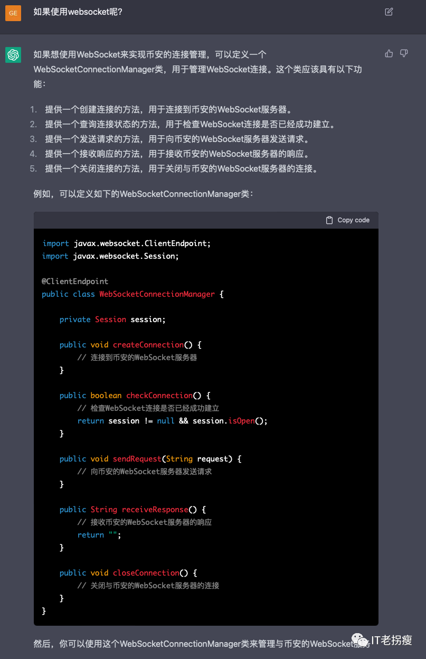Click the closing paragraph starting with "然后，你可以使用这个"

coord(201,644)
